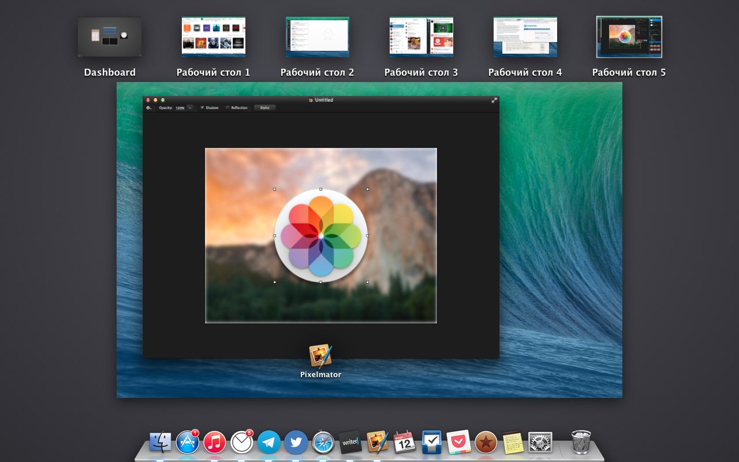Click top-center resize handle of selected icon
Viewport: 739px width, 462px height.
(321, 189)
